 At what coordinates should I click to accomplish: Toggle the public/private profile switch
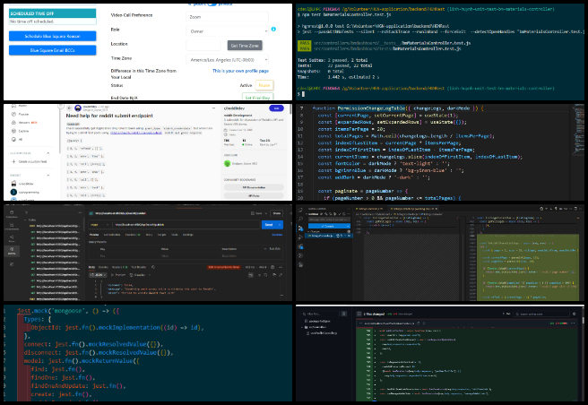coord(212,4)
